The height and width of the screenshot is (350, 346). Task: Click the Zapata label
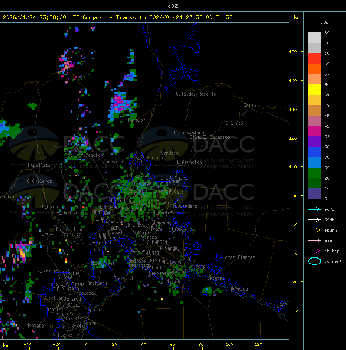click(92, 310)
